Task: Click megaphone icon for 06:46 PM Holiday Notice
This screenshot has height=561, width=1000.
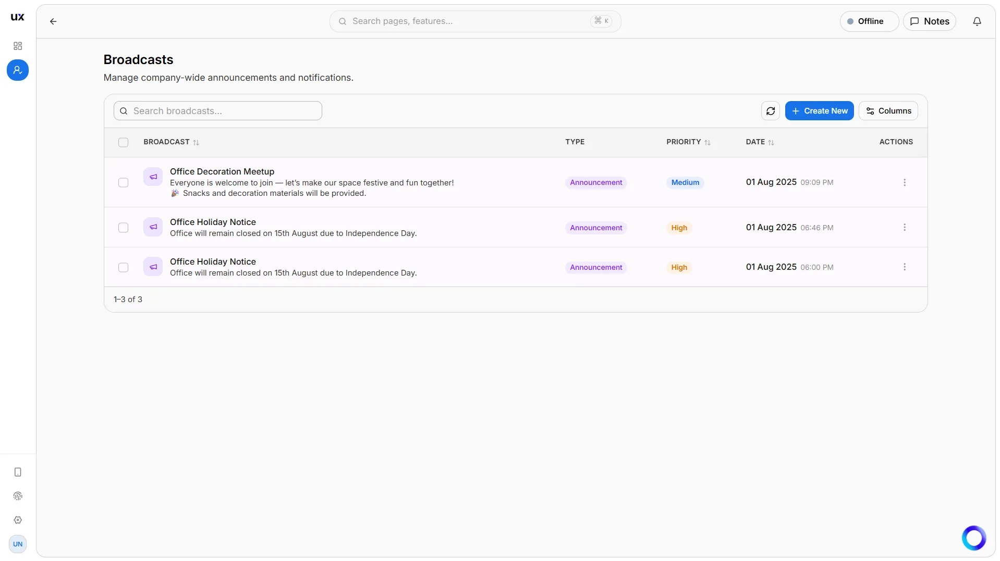Action: pyautogui.click(x=153, y=227)
